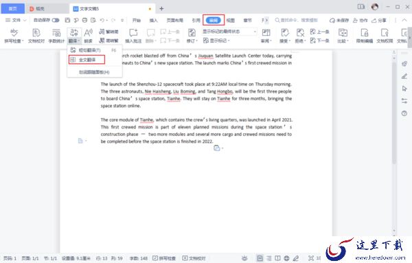
Task: Click the accept change (接受) icon
Action: [x=284, y=33]
